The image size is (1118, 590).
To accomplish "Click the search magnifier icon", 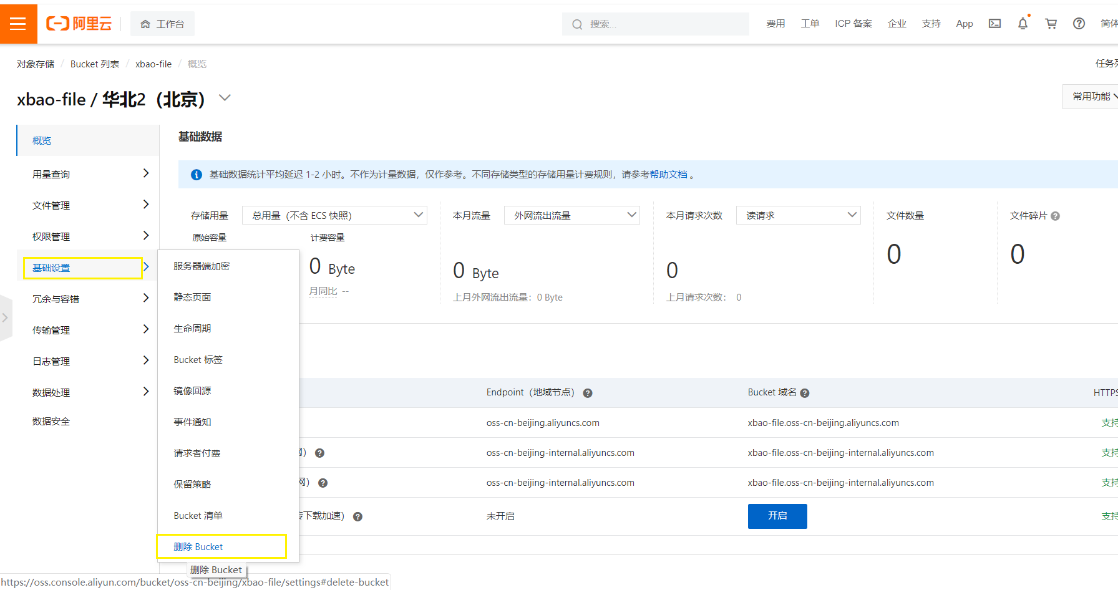I will [577, 24].
